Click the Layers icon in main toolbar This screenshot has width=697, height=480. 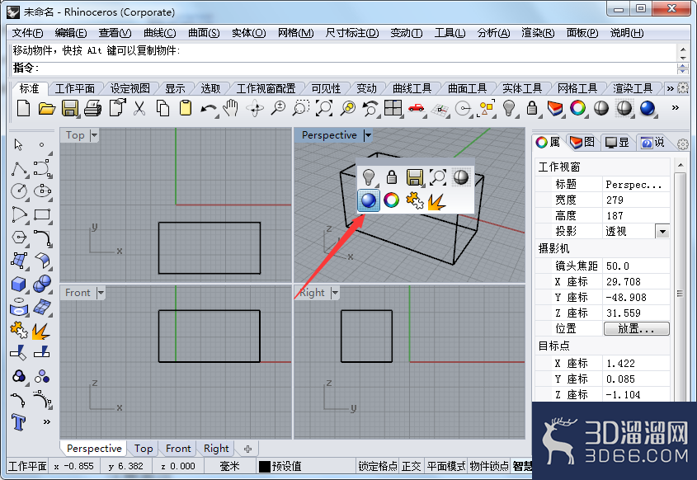pyautogui.click(x=555, y=108)
